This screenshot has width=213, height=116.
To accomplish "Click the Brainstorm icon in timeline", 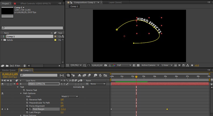I will tap(95, 75).
